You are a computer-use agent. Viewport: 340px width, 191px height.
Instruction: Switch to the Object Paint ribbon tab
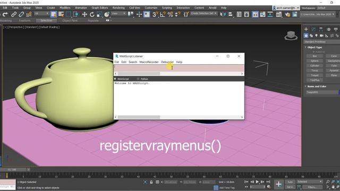(70, 21)
